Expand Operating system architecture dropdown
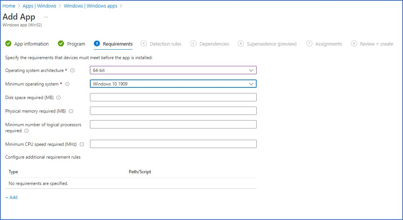 coord(173,70)
